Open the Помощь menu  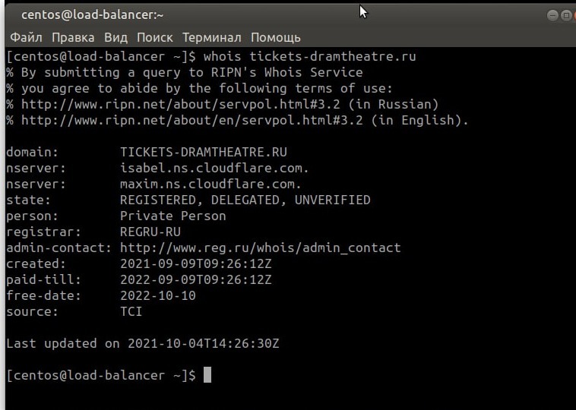coord(275,37)
